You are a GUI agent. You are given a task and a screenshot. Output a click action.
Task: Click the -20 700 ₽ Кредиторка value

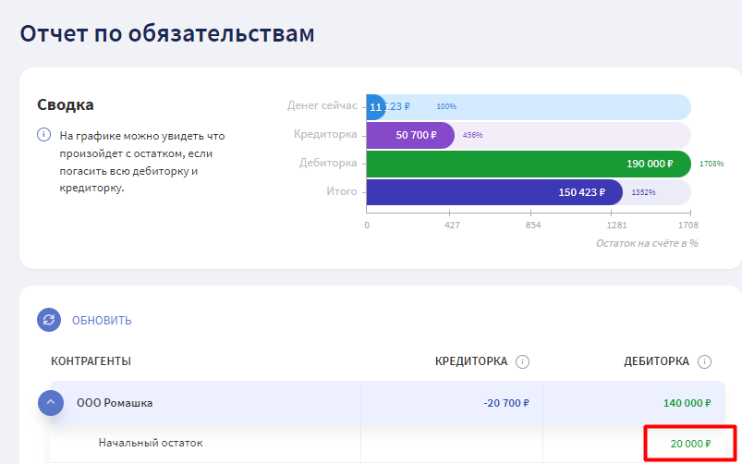click(x=506, y=403)
